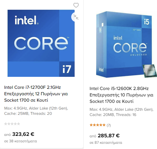Viewport: 157px width, 149px height.
Task: Open the σε 87 καταστήματα stores link
Action: pyautogui.click(x=106, y=143)
